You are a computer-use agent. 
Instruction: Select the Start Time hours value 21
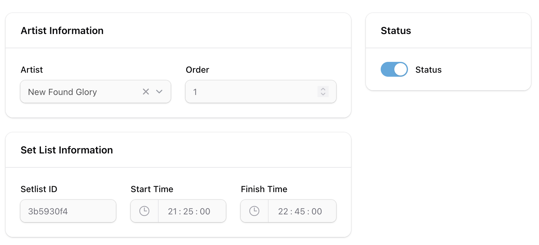(172, 211)
